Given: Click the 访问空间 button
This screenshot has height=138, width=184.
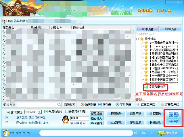Looking at the screenshot, I should pyautogui.click(x=97, y=123).
